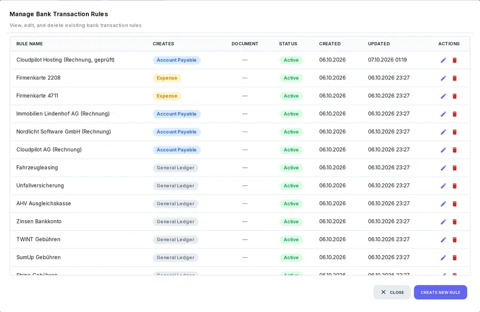This screenshot has height=312, width=480.
Task: Edit the AHV Ausgleichskasse rule
Action: (x=443, y=204)
